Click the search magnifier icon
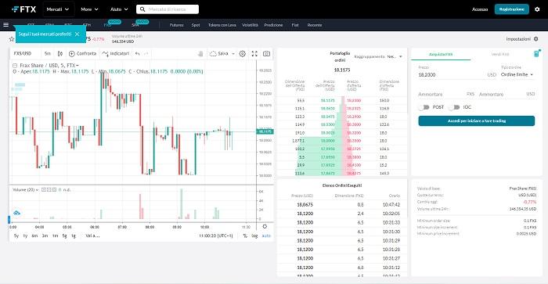Viewport: 548px width, 284px height. [142, 9]
